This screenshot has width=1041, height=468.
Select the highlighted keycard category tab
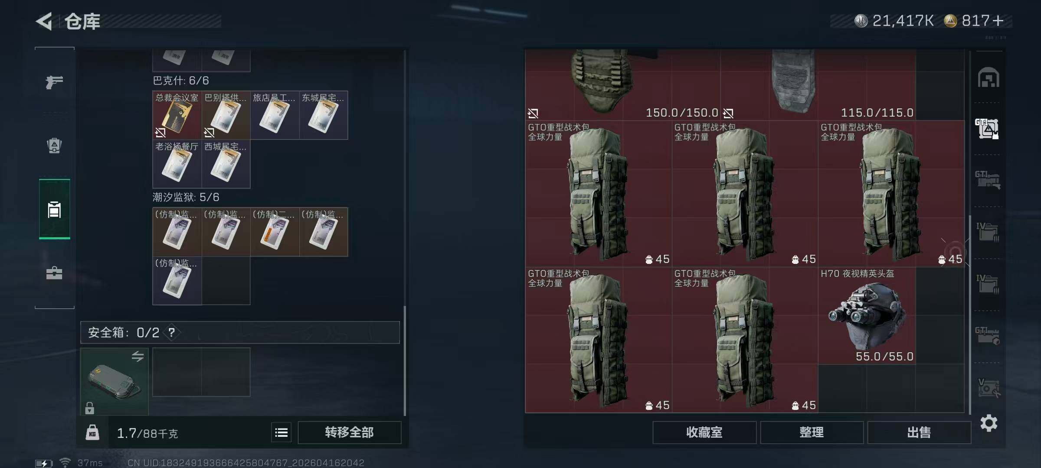(55, 209)
